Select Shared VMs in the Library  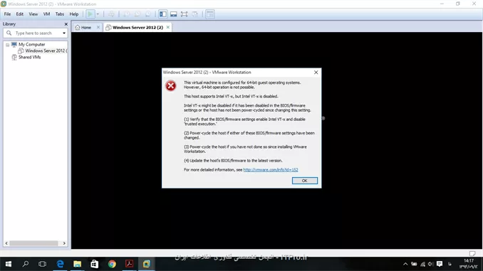coord(29,57)
